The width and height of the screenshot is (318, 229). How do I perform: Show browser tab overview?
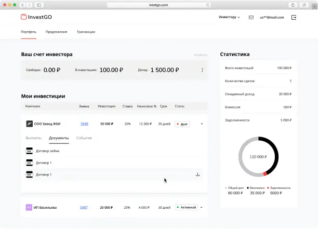[304, 5]
